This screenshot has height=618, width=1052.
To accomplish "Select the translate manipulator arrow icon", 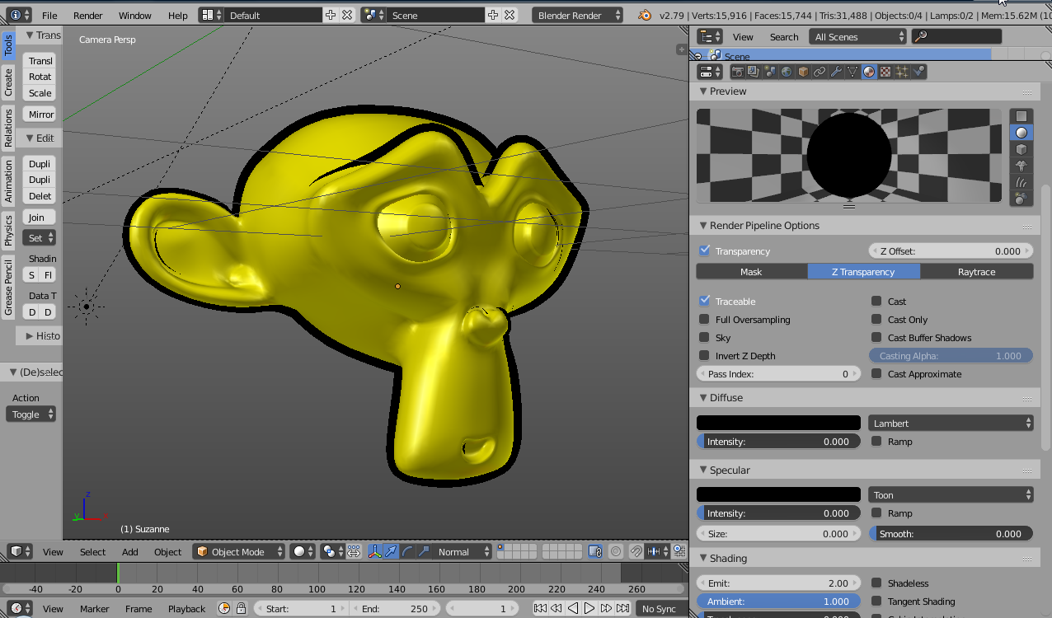I will [392, 551].
